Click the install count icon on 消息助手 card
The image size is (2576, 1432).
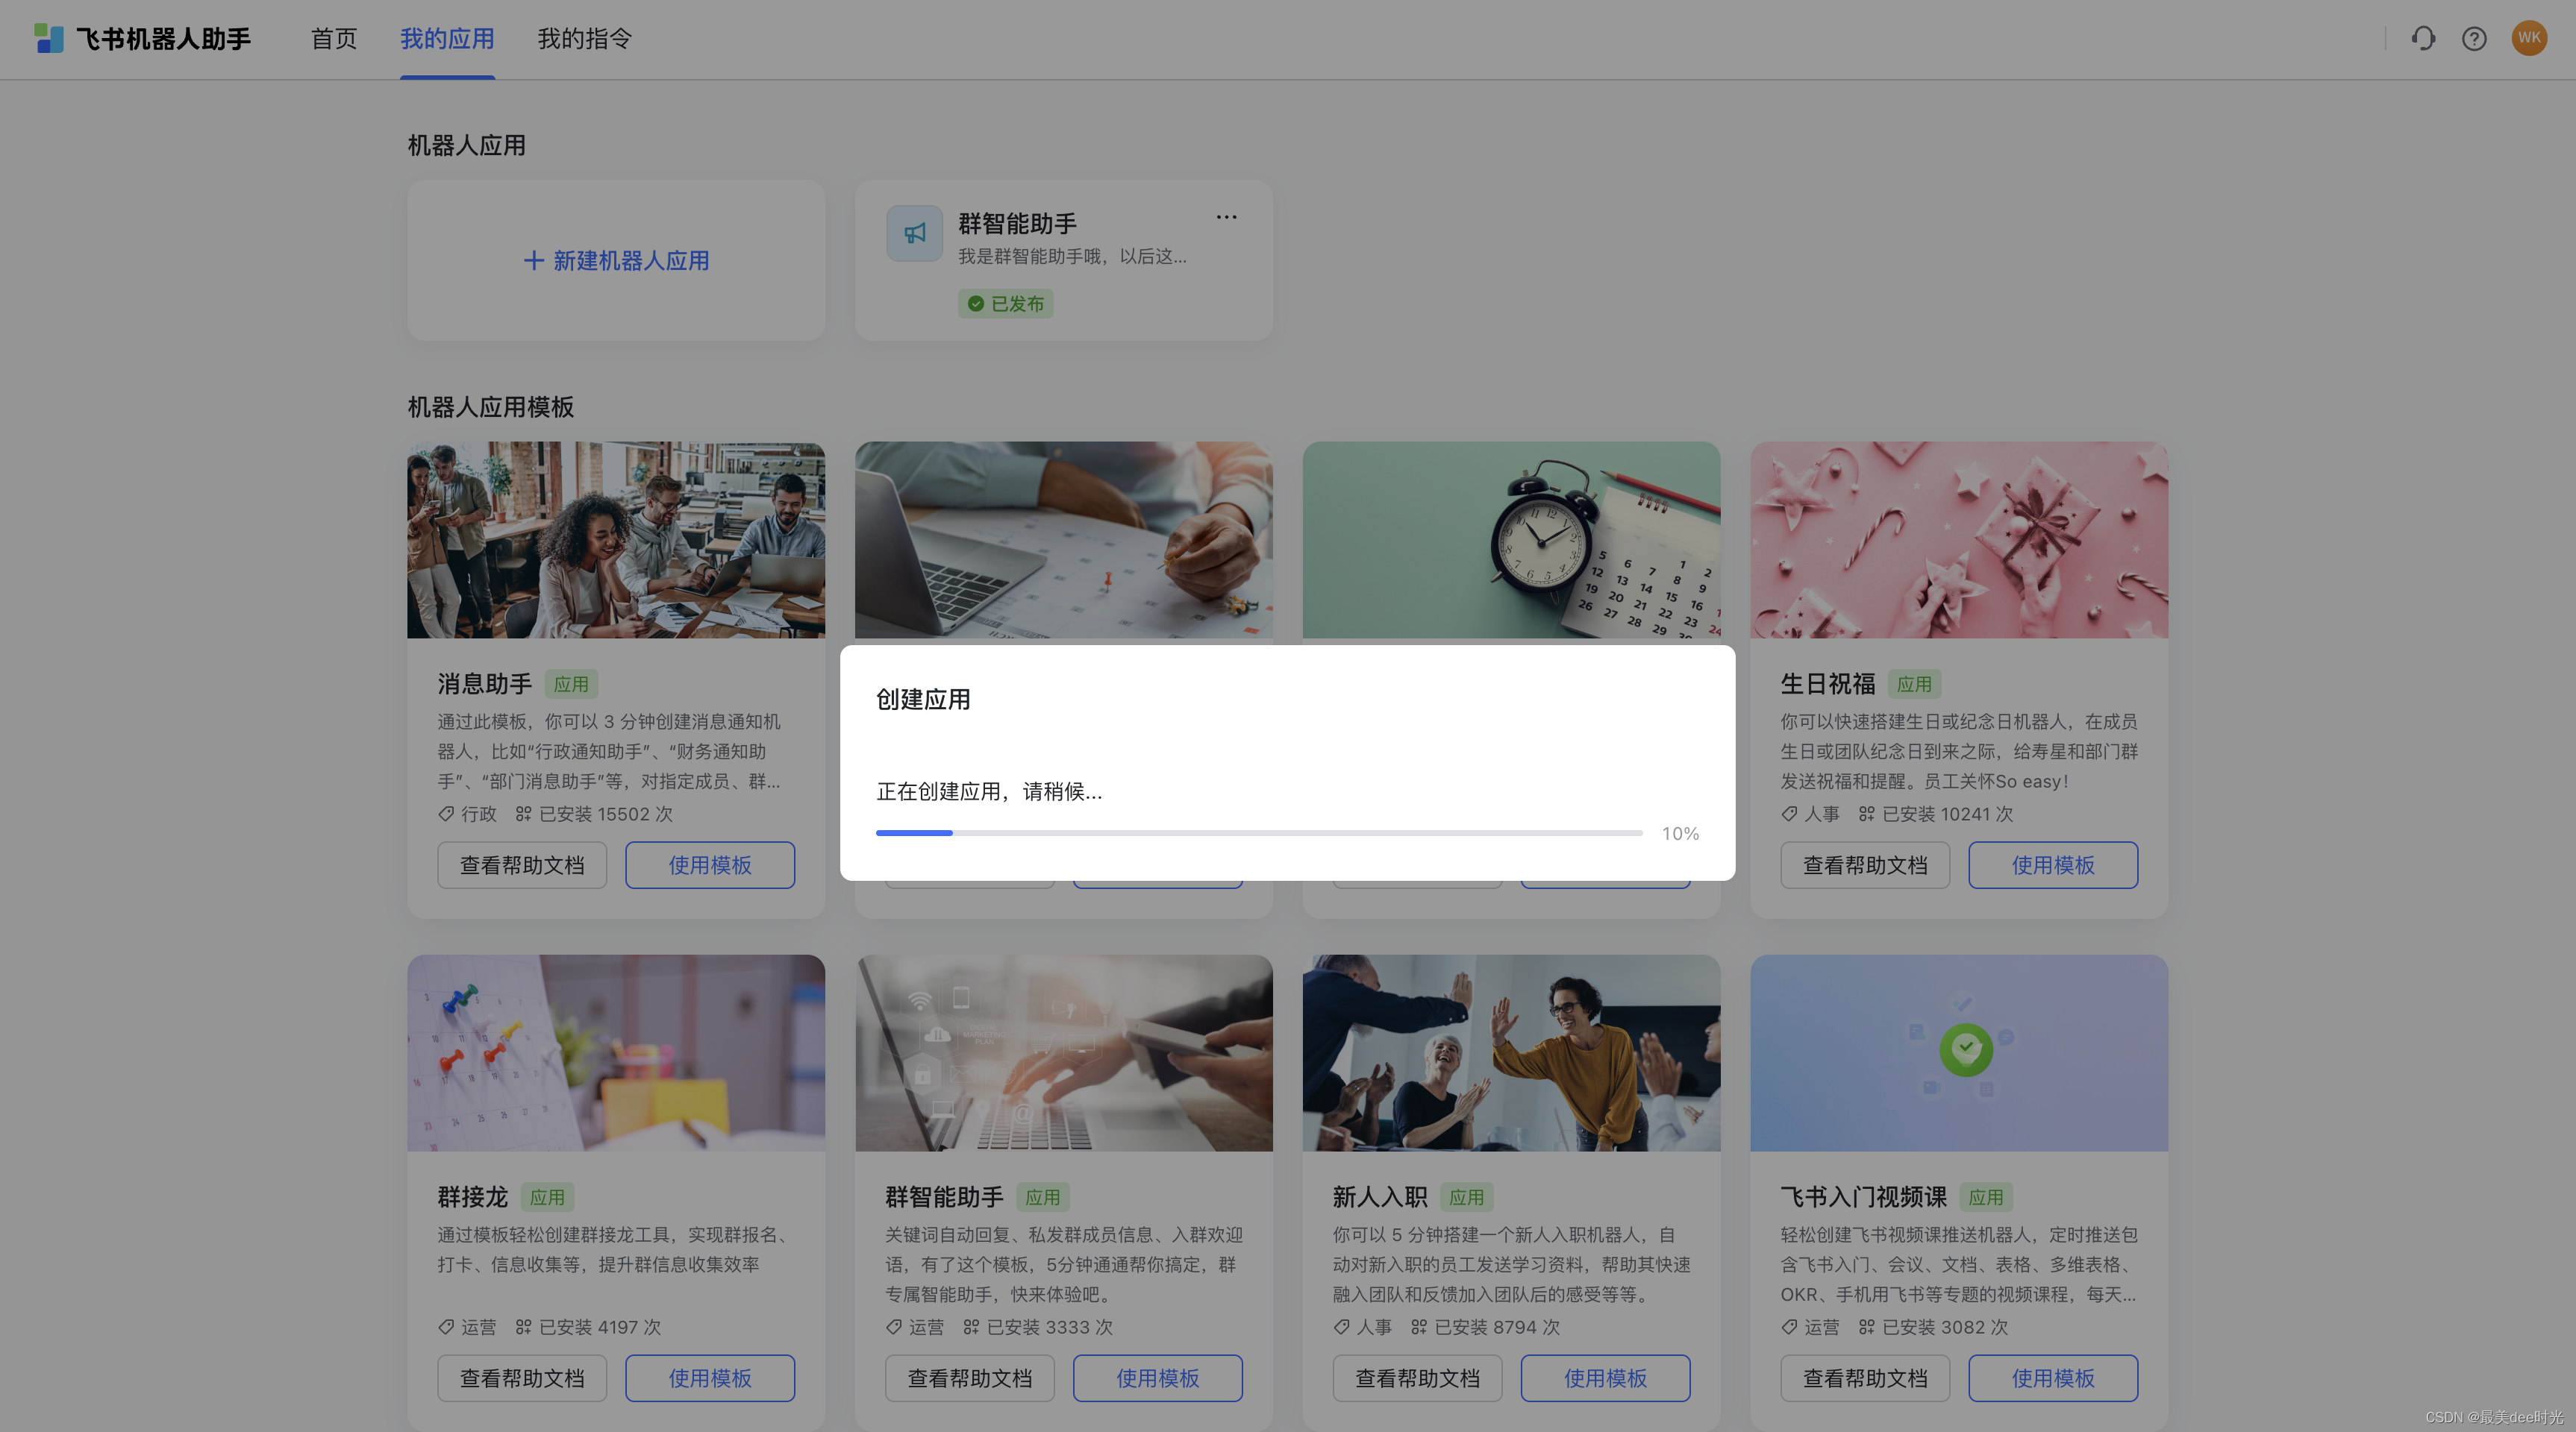[x=523, y=814]
